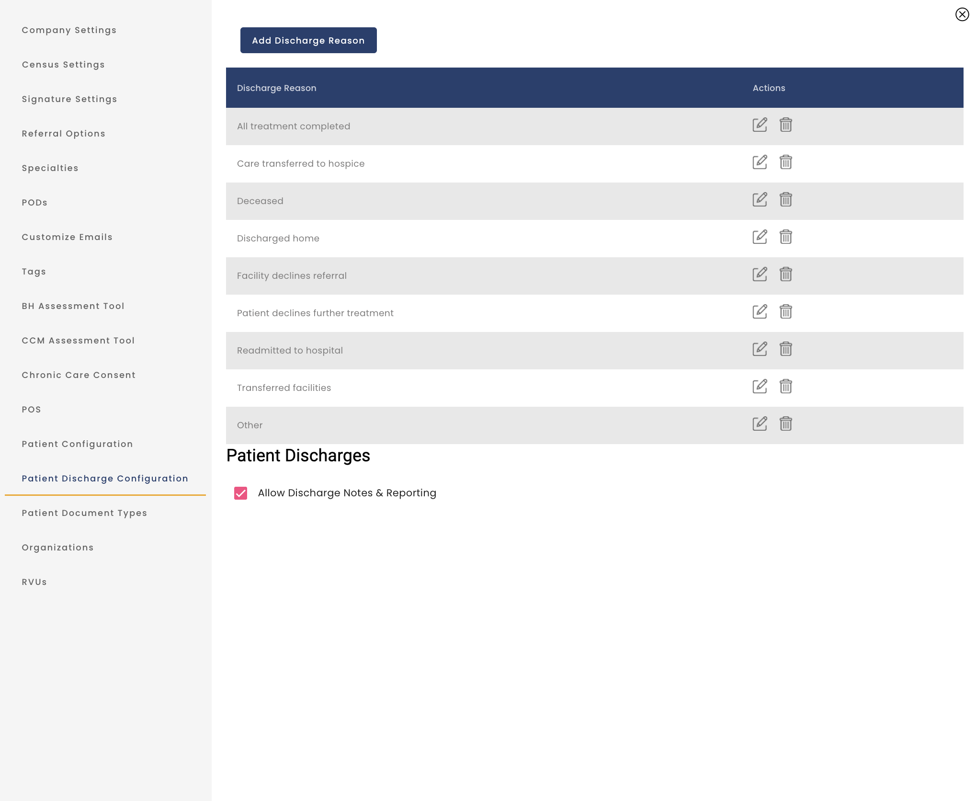Click the Add Discharge Reason button

308,40
